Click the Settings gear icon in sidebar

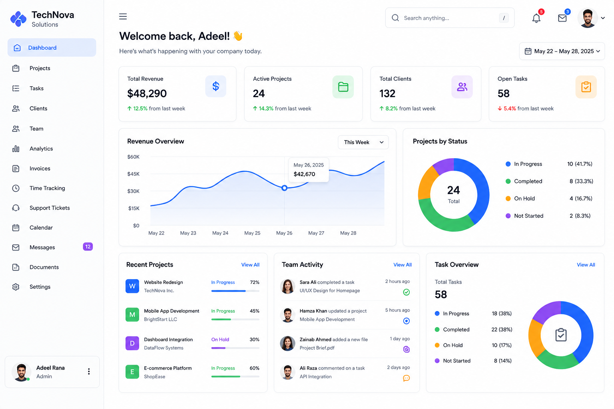click(x=16, y=287)
